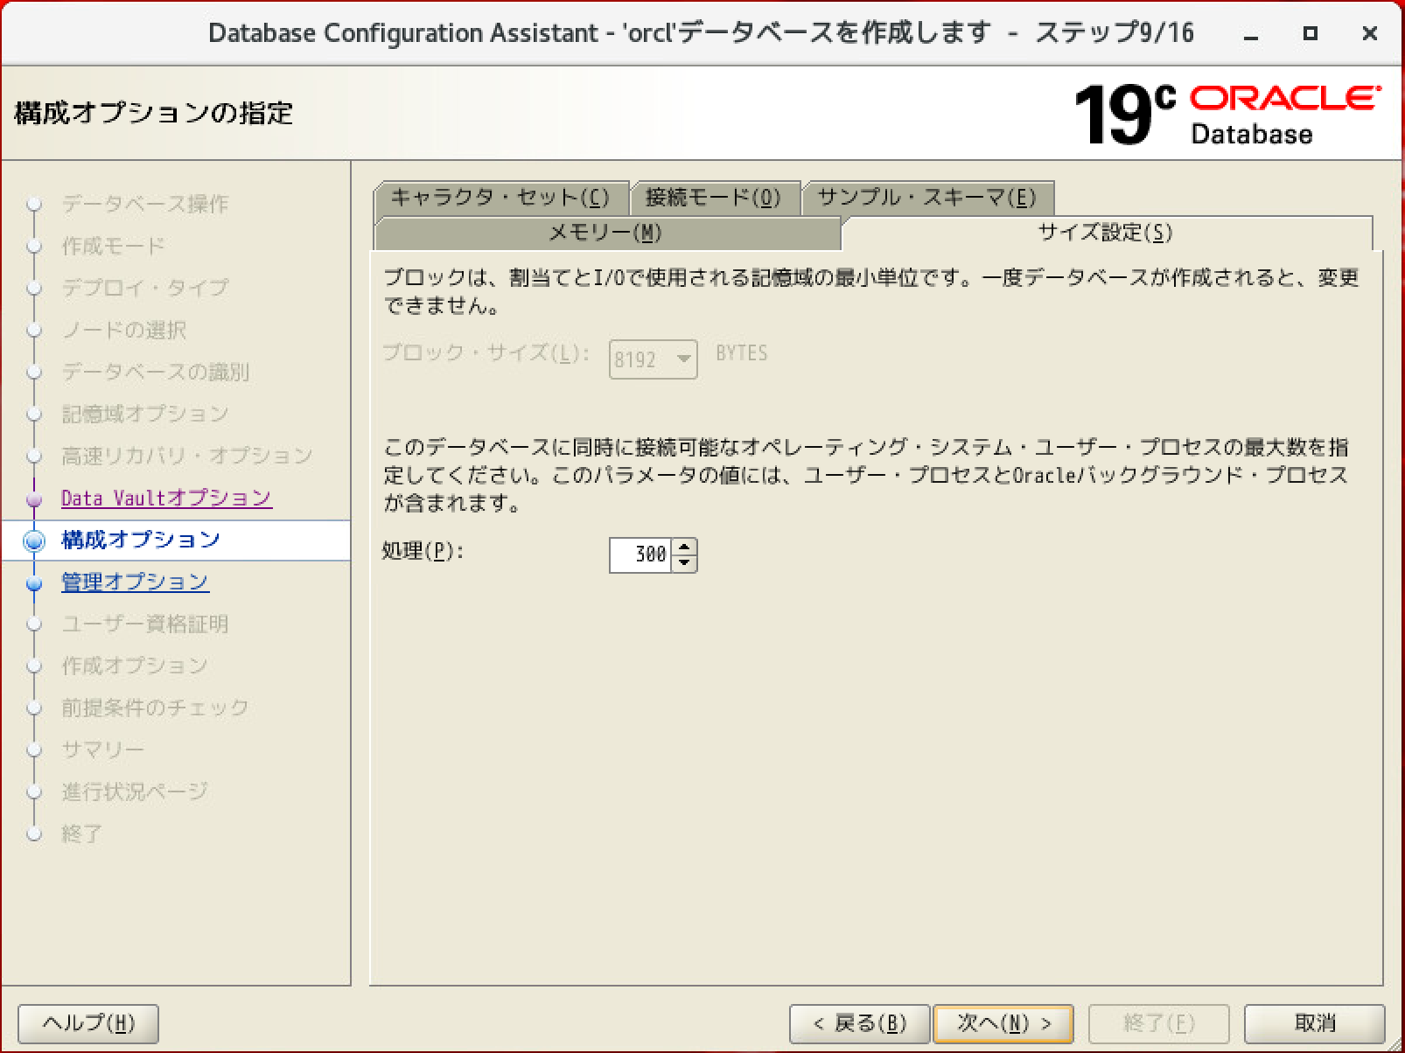The width and height of the screenshot is (1405, 1053).
Task: Click the 処理(P) label
Action: 423,551
